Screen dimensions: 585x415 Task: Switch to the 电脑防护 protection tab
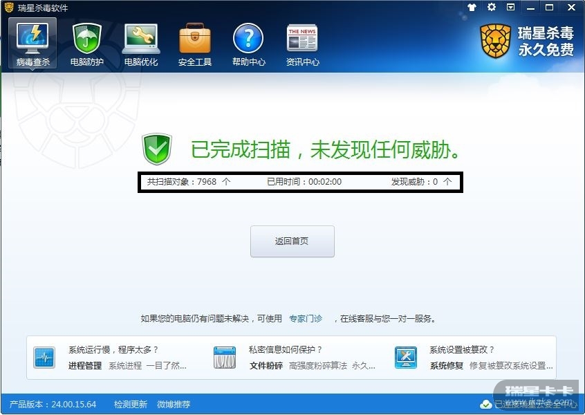[86, 44]
